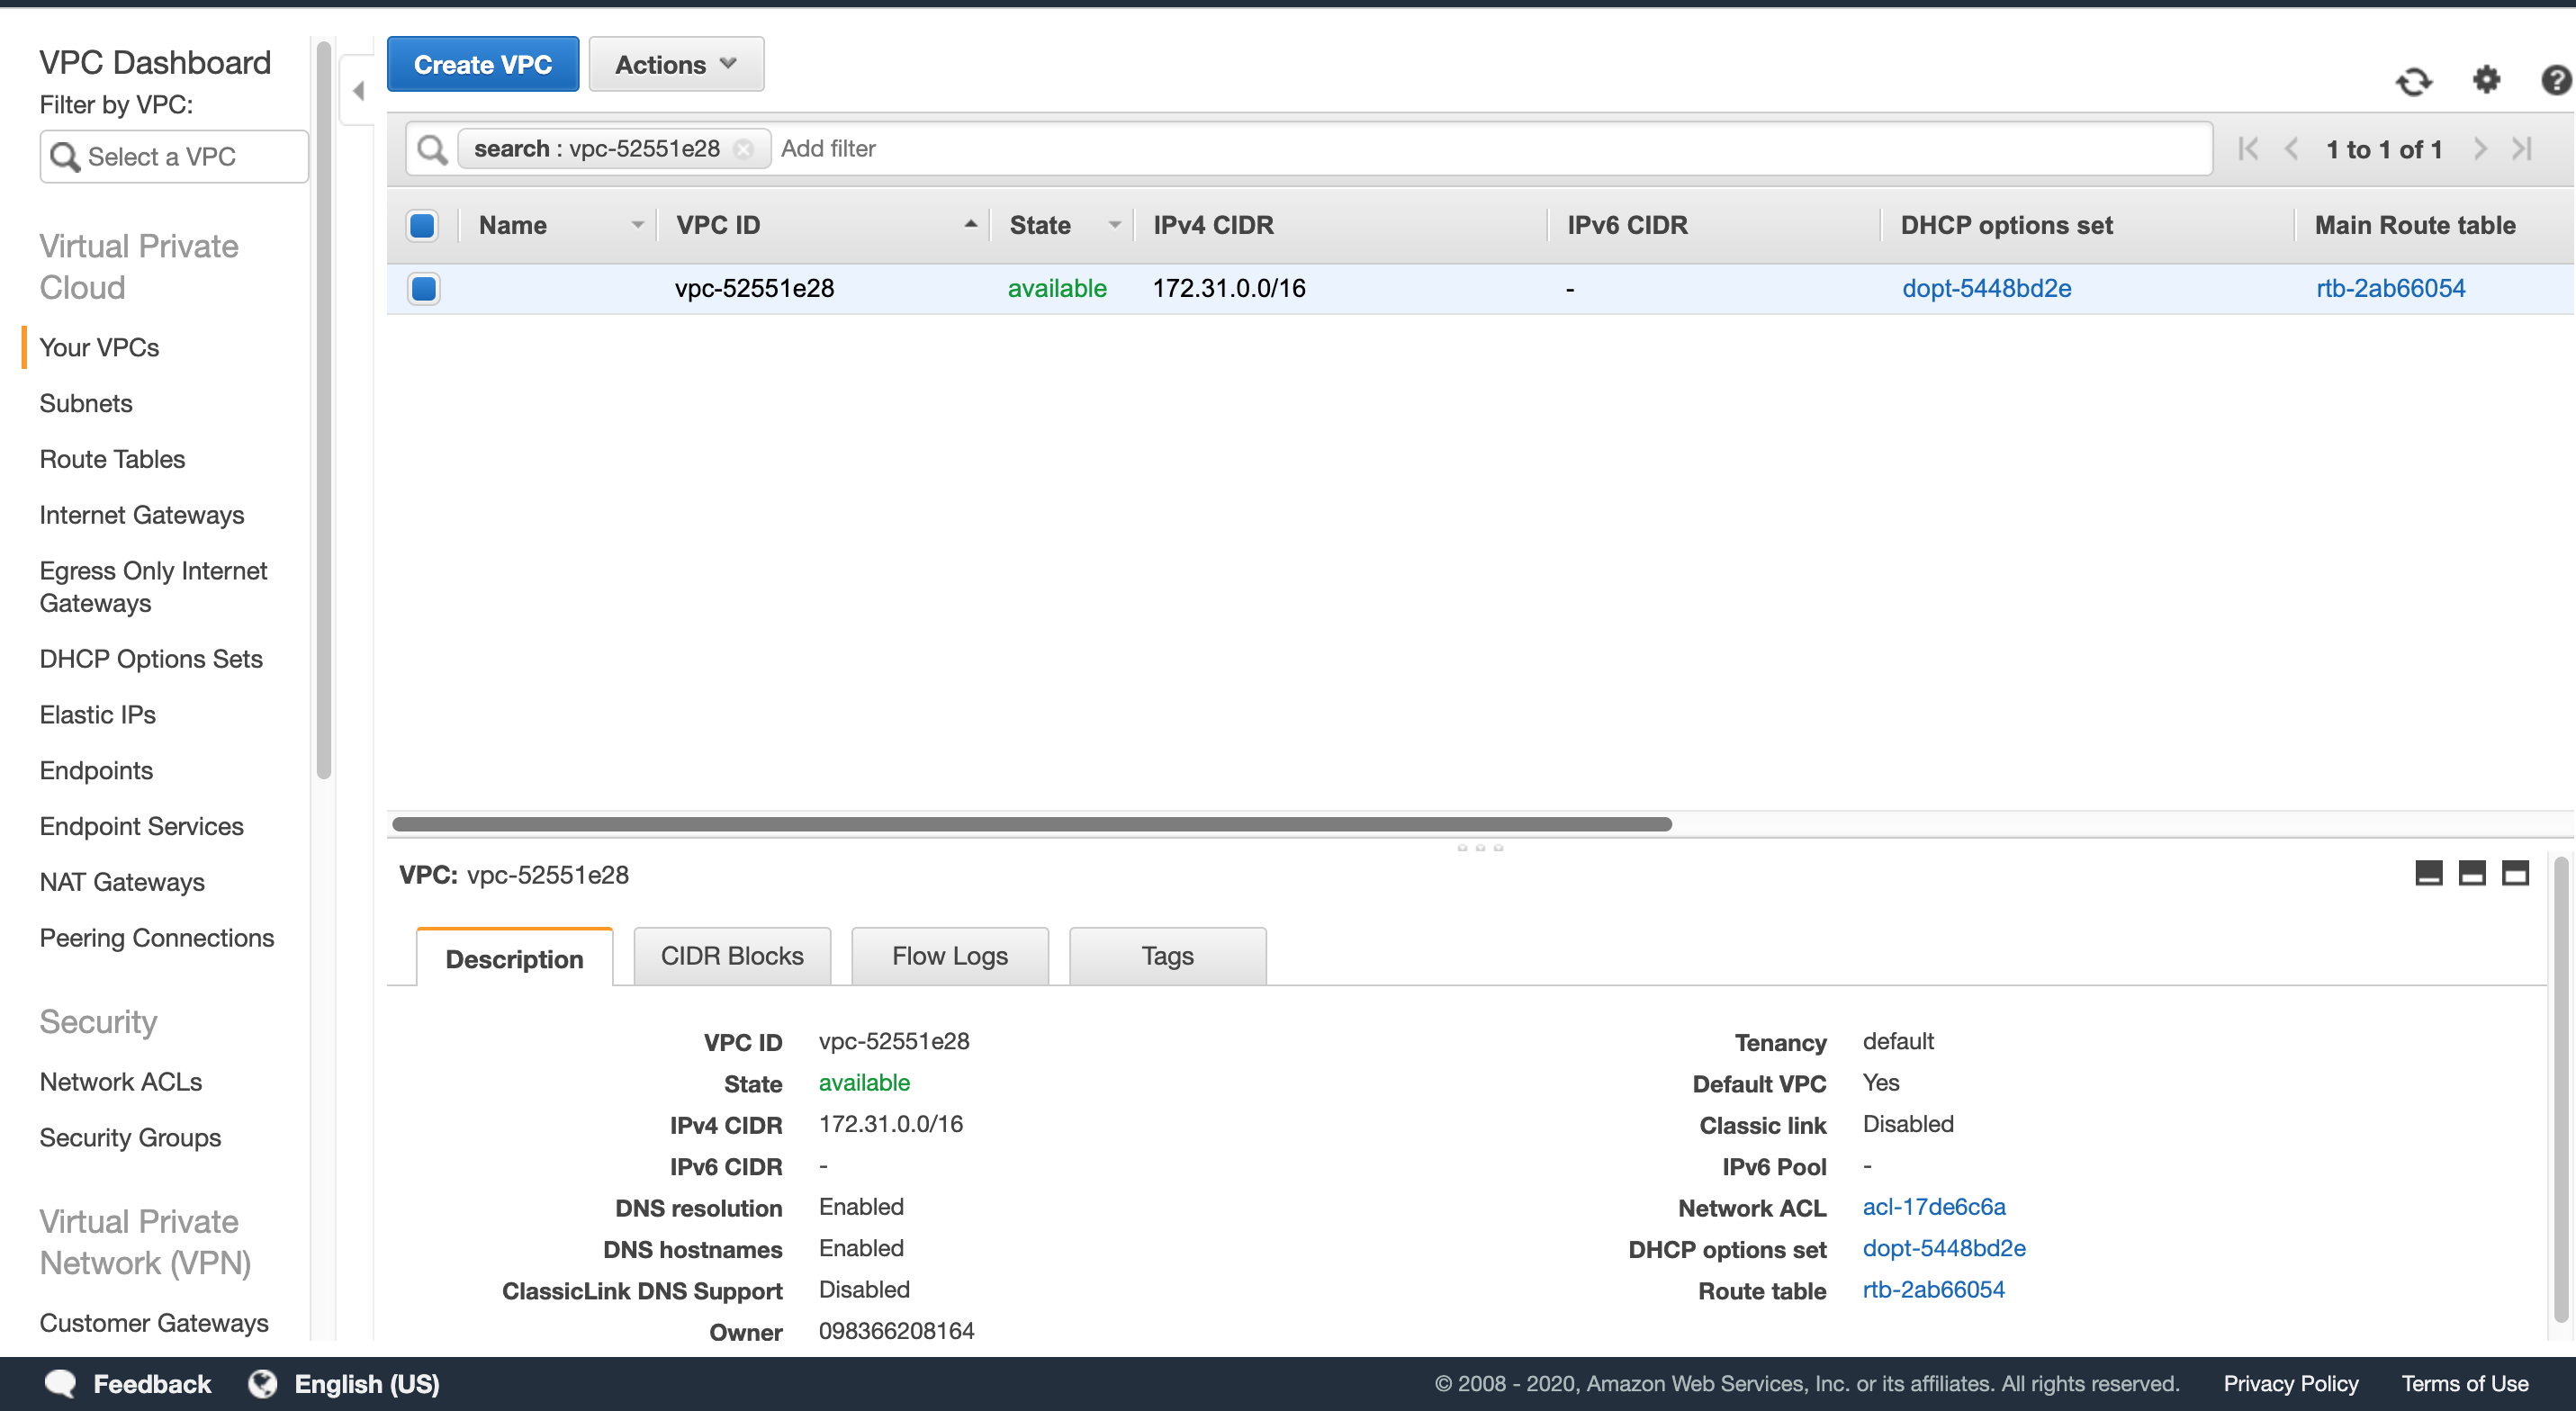Click the help question mark icon
This screenshot has width=2576, height=1411.
2555,80
